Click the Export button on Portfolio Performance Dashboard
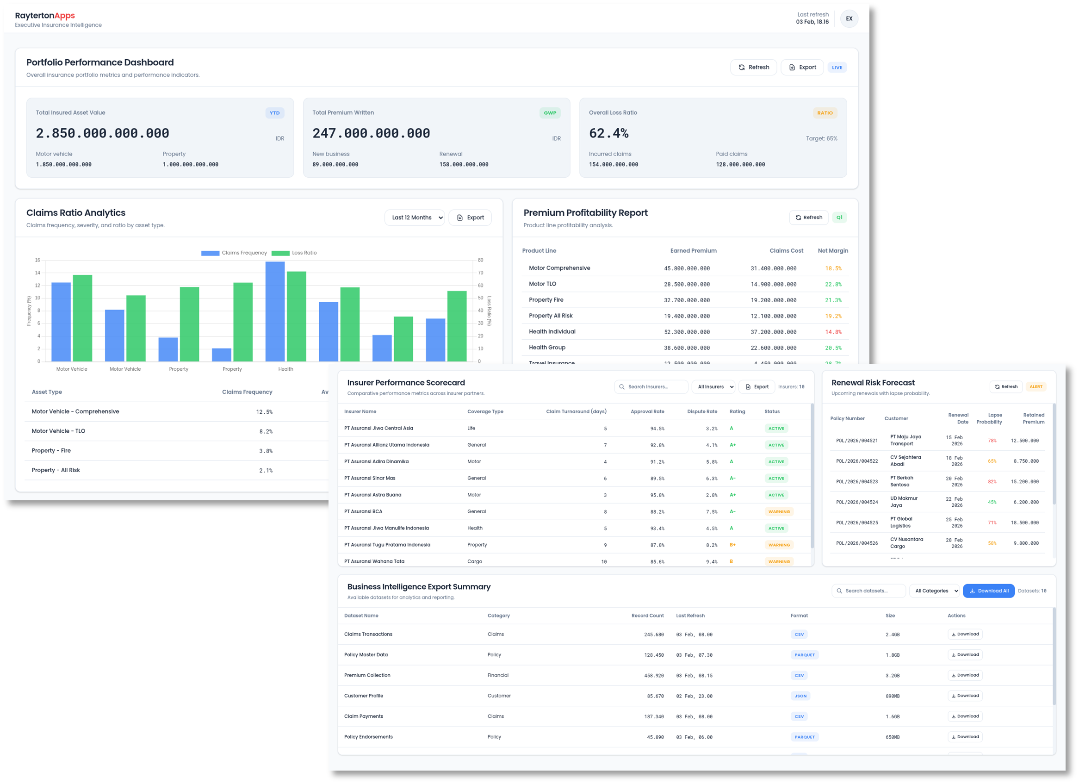This screenshot has width=1079, height=784. pyautogui.click(x=802, y=67)
